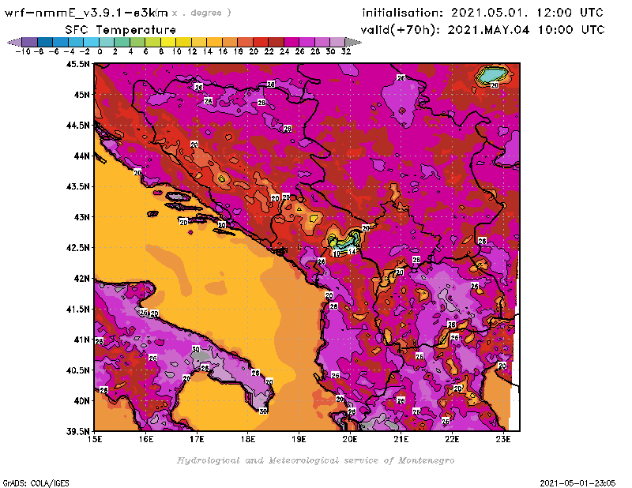
Task: Select the 45N latitude label
Action: pos(81,95)
